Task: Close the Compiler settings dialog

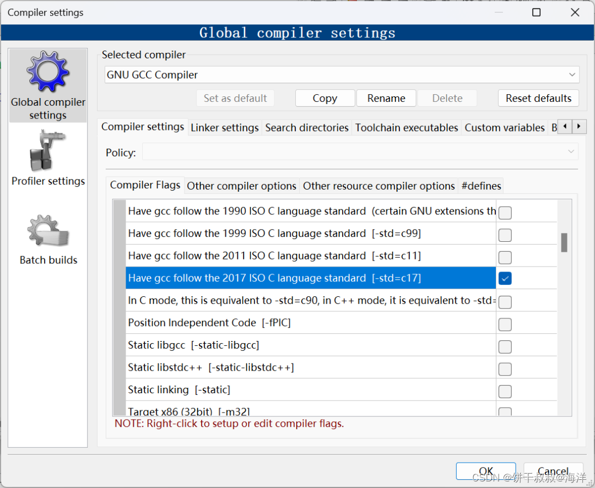Action: (575, 13)
